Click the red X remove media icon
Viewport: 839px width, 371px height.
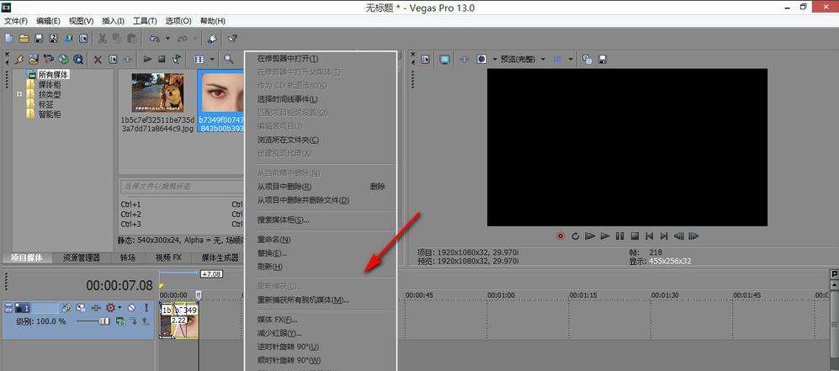click(98, 60)
